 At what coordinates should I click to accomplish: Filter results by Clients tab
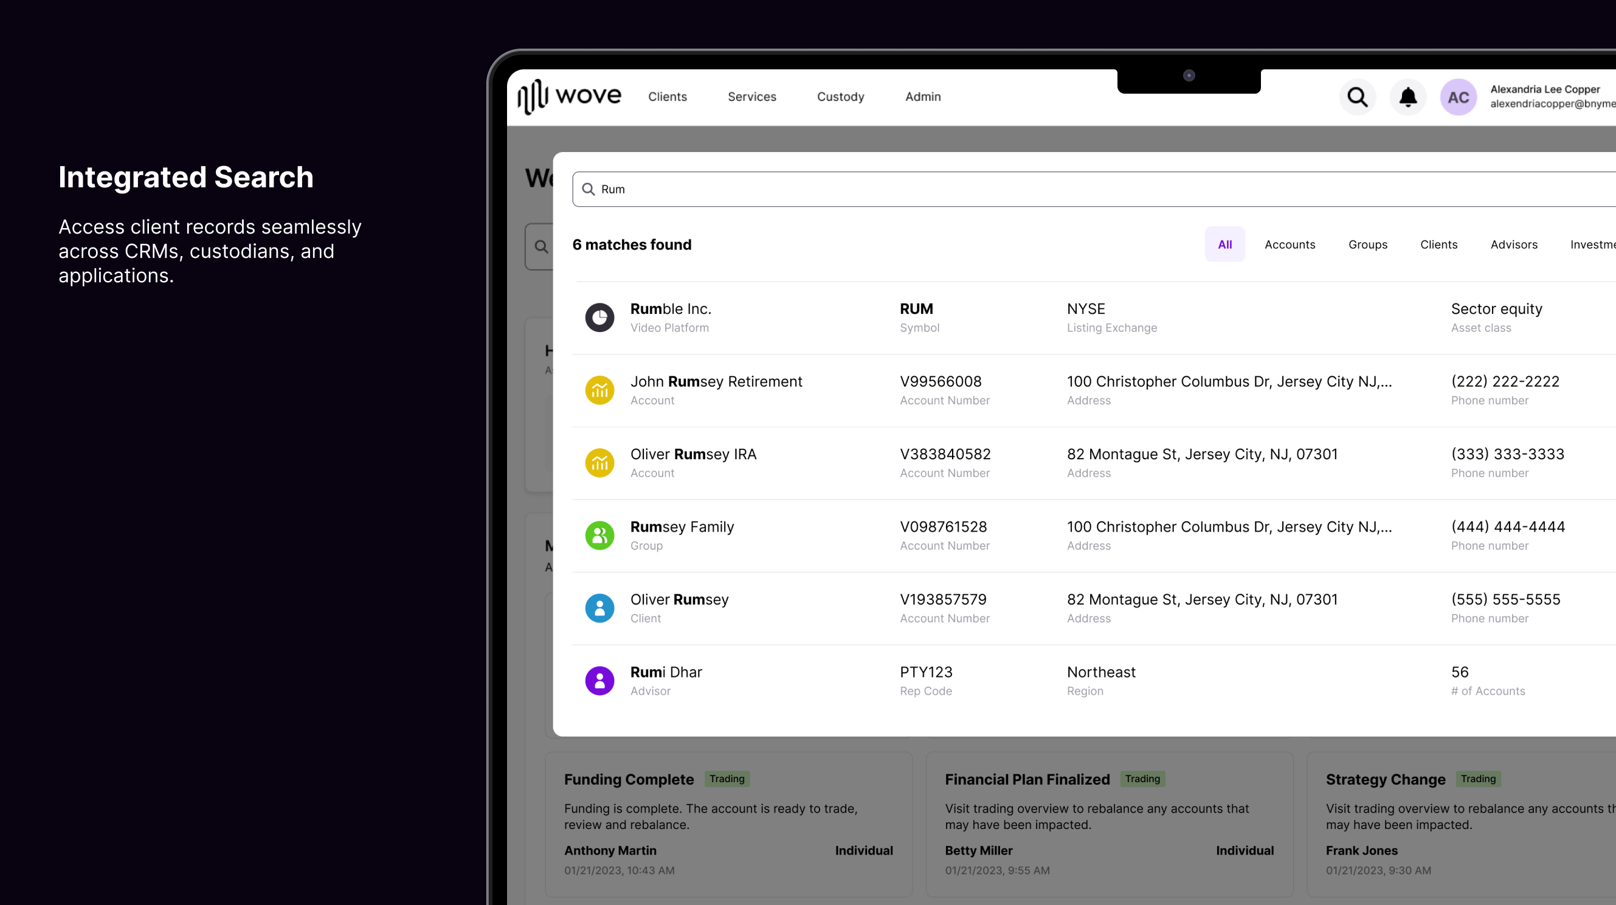click(1438, 244)
